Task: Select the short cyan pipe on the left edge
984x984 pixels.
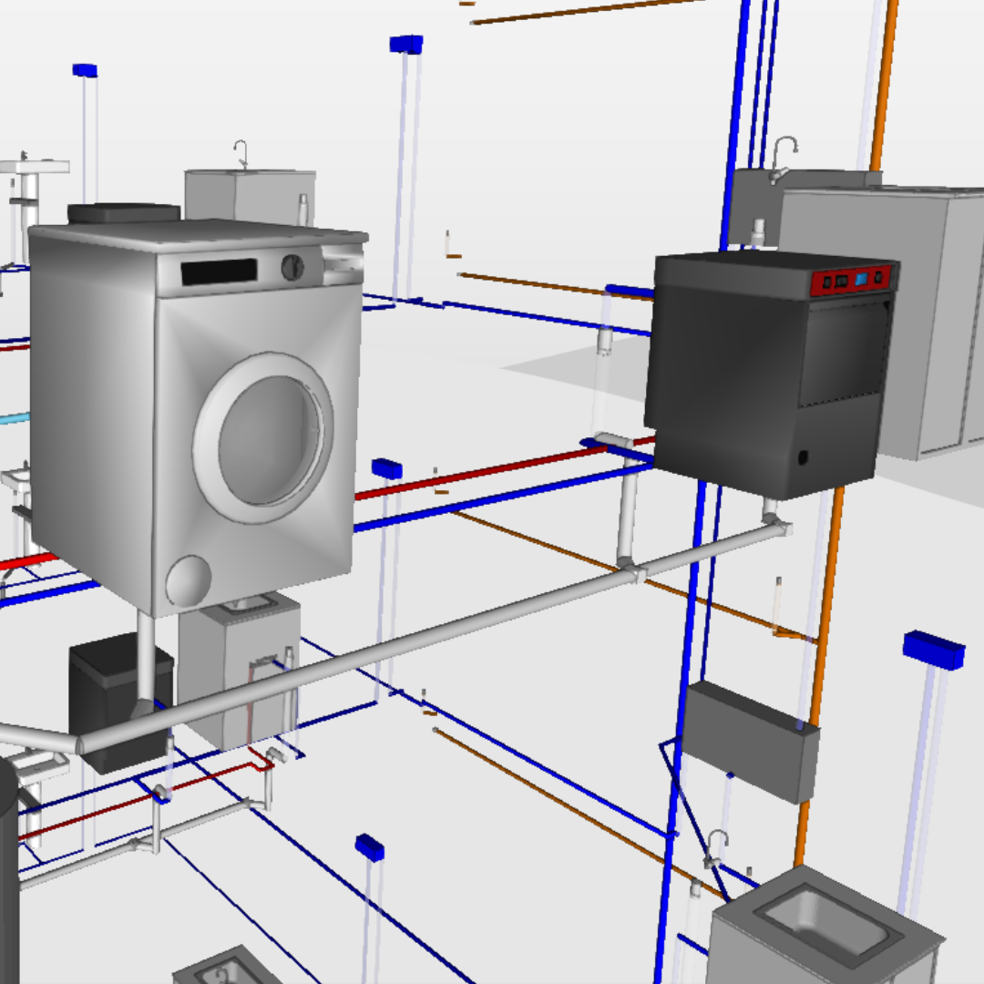Action: point(14,419)
